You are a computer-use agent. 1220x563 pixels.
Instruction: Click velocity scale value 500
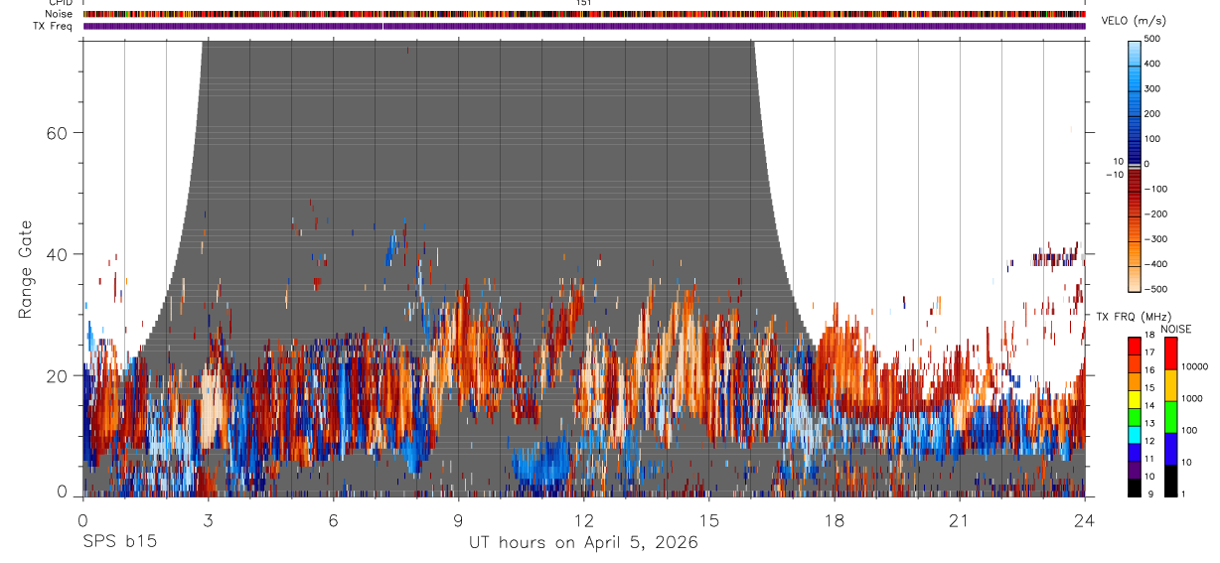(x=1152, y=39)
